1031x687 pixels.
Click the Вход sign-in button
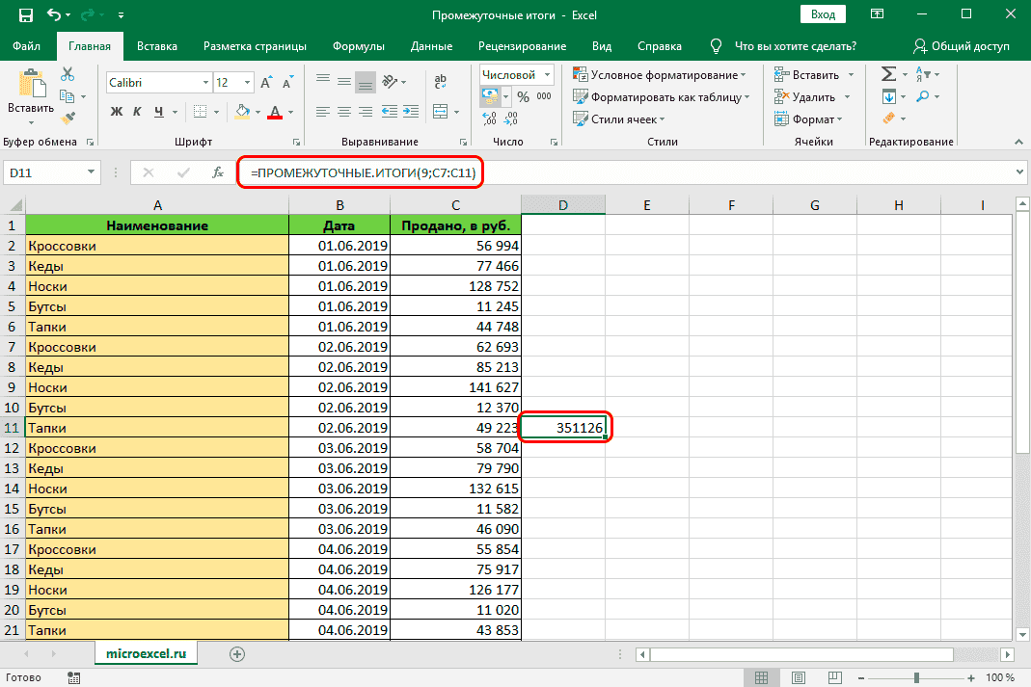[822, 14]
